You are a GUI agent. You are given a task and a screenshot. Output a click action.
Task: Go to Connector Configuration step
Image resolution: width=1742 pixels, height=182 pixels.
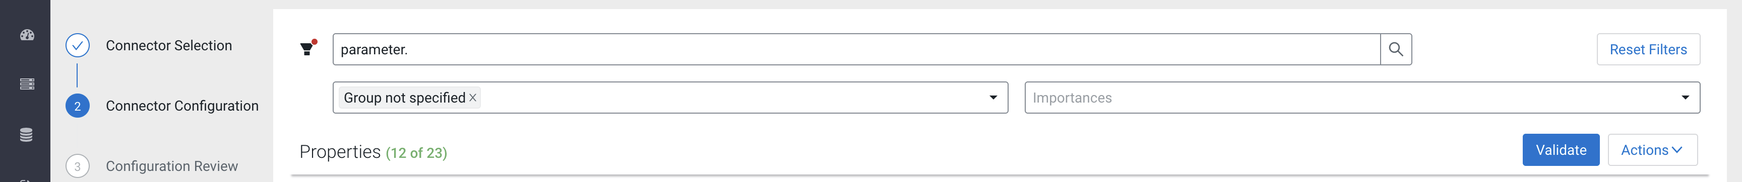[182, 106]
